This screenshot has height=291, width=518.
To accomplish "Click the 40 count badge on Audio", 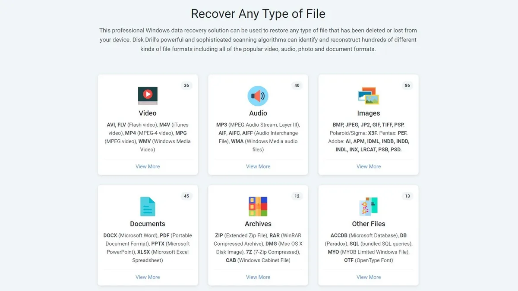I will tap(297, 85).
